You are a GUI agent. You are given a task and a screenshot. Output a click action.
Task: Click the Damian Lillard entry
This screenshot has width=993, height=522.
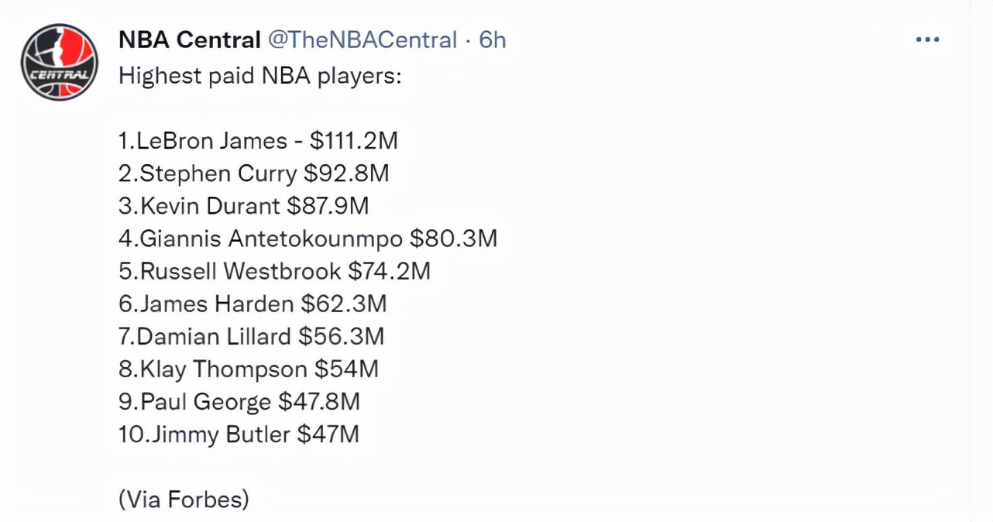tap(251, 336)
